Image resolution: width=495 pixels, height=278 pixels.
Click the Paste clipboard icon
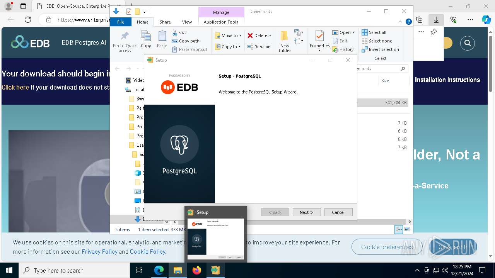162,36
